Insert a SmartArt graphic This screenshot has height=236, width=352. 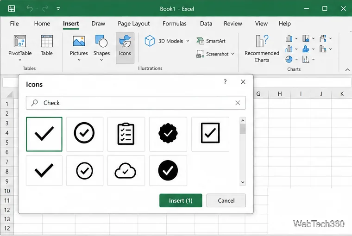tap(211, 41)
